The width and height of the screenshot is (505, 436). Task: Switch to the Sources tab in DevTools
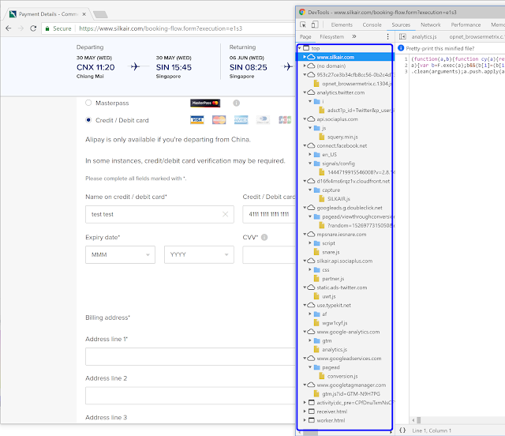401,24
